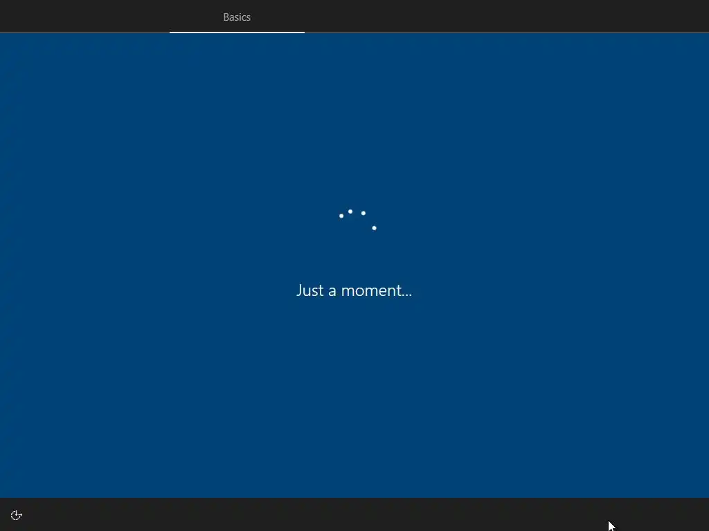This screenshot has width=709, height=531.
Task: Select the Basics tab
Action: pyautogui.click(x=237, y=17)
